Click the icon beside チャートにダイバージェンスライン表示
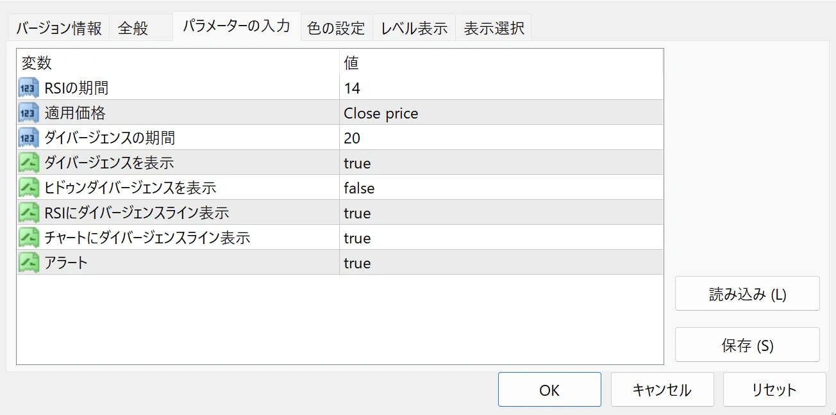The image size is (836, 415). (x=29, y=238)
